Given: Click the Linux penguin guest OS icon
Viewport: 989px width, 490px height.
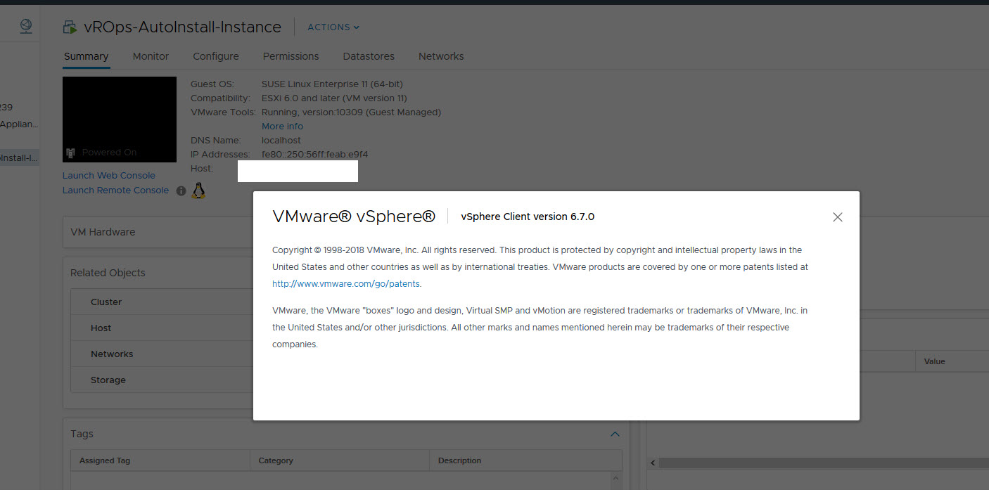Looking at the screenshot, I should [x=199, y=191].
